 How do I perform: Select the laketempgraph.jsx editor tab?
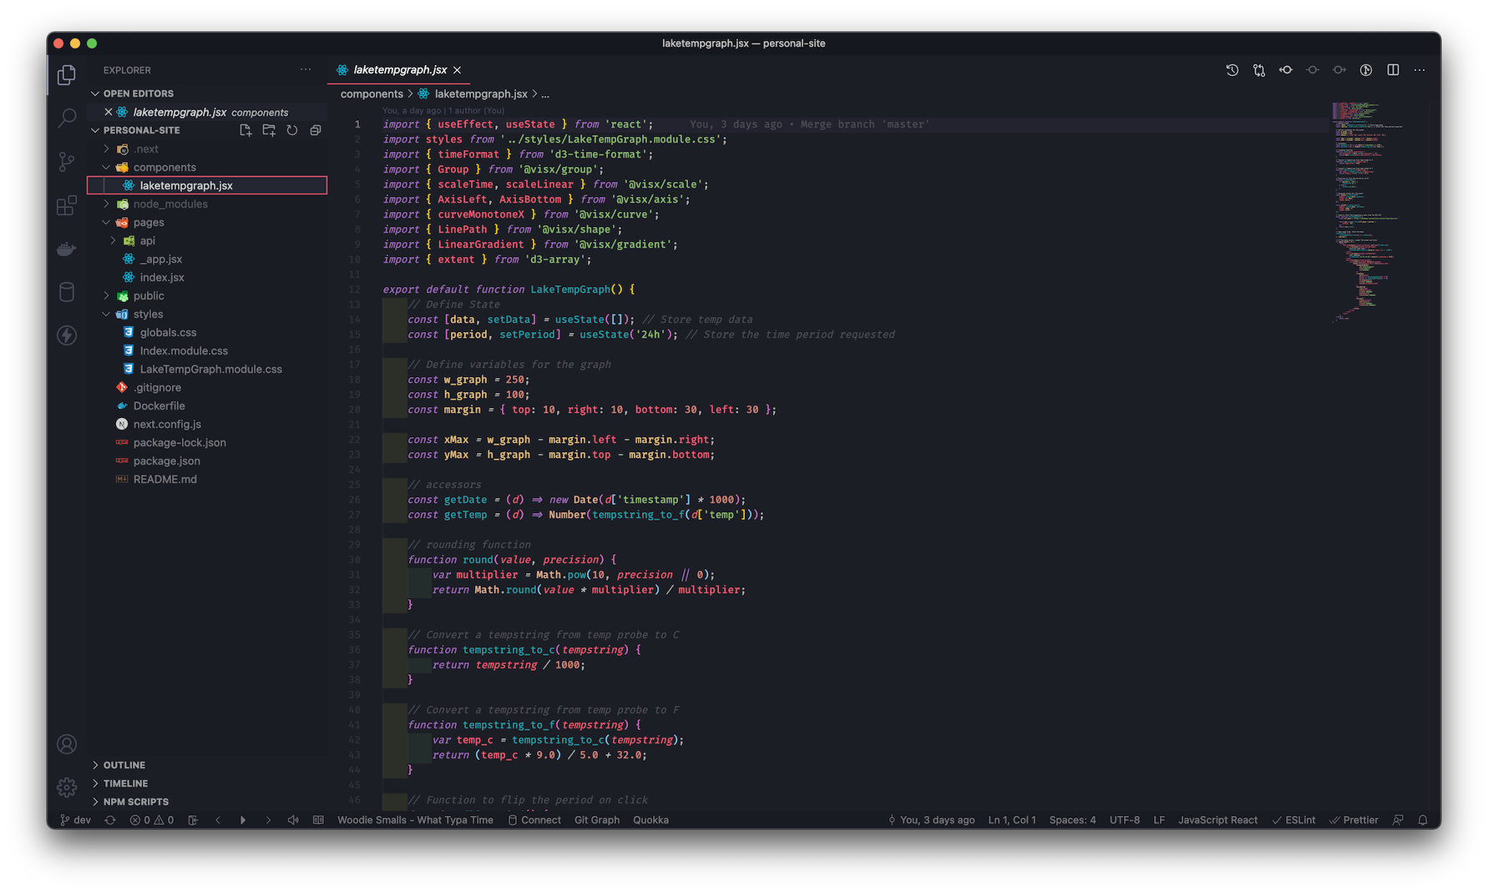(x=399, y=70)
